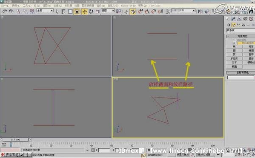Click the time slider showing 0 / 100
Screen dimensions: 255x158
(x=15, y=140)
